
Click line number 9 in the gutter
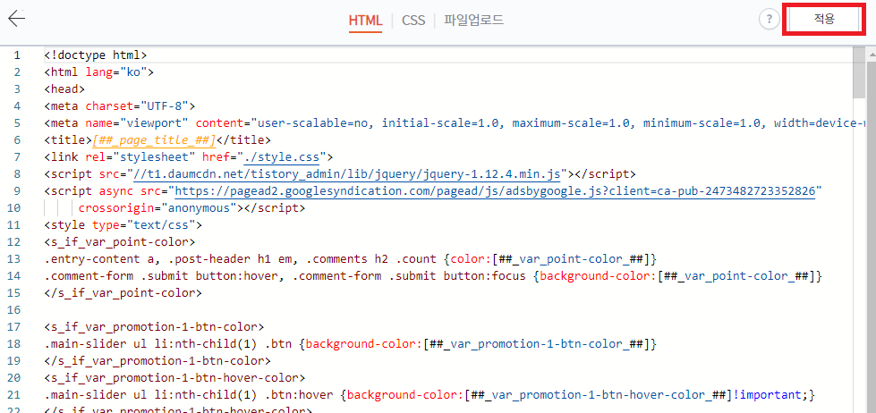[17, 191]
